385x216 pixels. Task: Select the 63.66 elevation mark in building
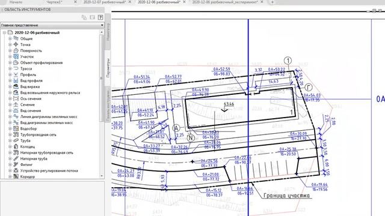229,104
